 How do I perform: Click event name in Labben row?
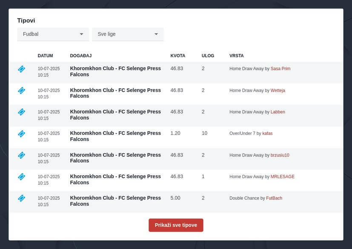click(115, 115)
